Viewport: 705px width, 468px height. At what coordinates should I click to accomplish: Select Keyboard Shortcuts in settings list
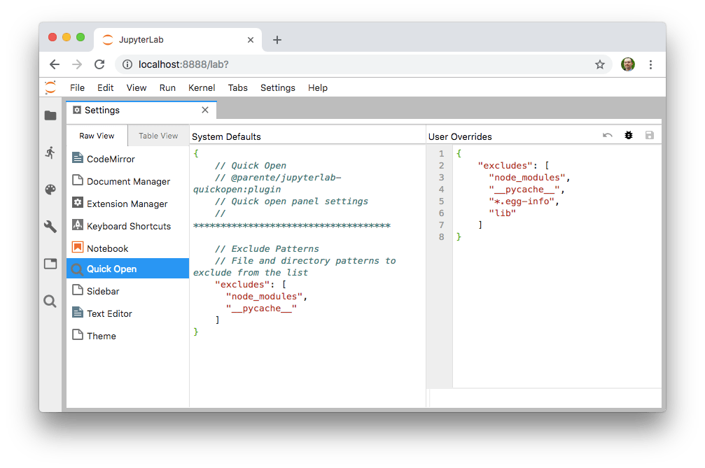(x=130, y=226)
